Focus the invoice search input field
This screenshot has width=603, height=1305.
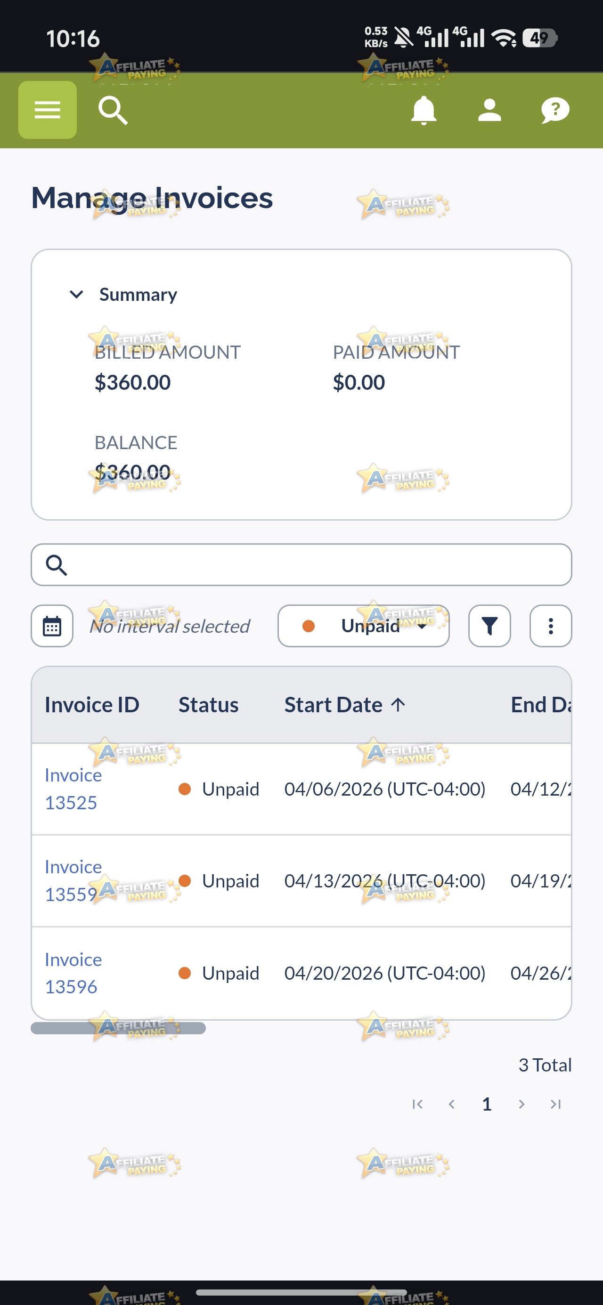coord(301,565)
